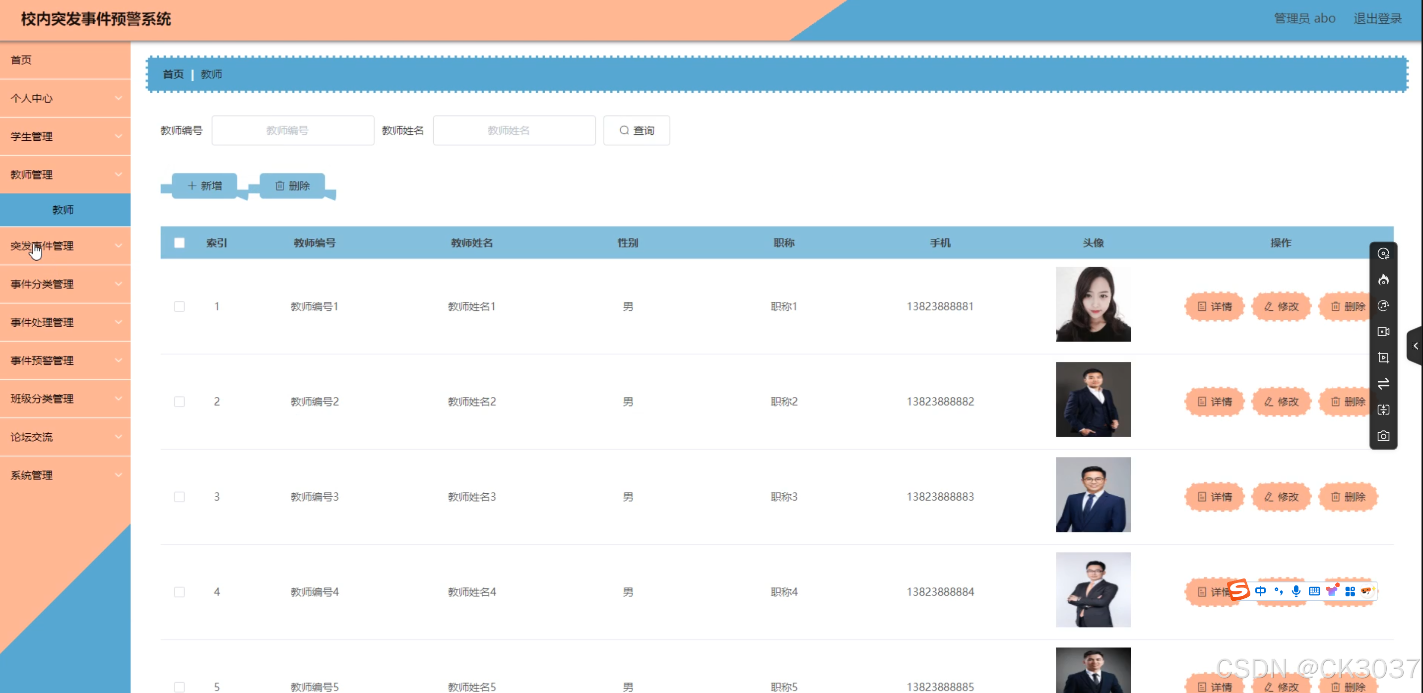1423x693 pixels.
Task: Open the 首页 sidebar menu item
Action: [x=65, y=59]
